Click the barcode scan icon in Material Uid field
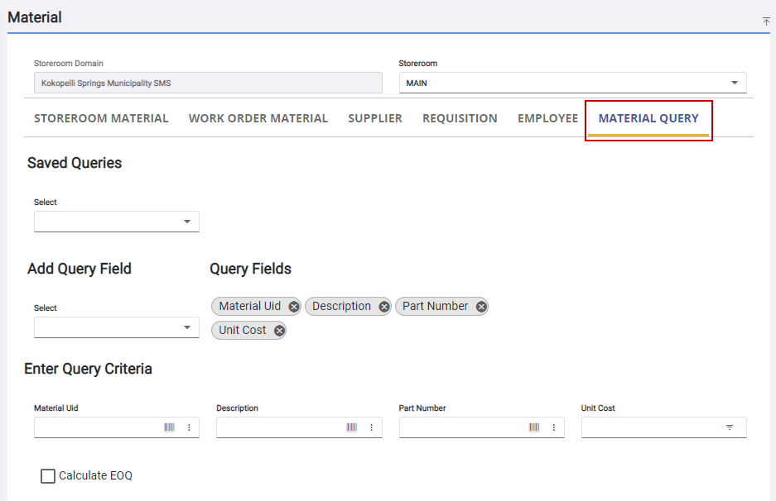The width and height of the screenshot is (776, 501). 171,427
